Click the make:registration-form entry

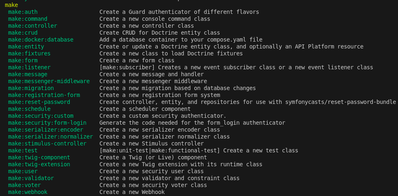[x=44, y=95]
